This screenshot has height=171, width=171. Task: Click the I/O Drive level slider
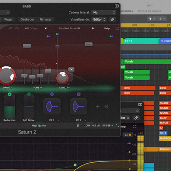tap(29, 106)
